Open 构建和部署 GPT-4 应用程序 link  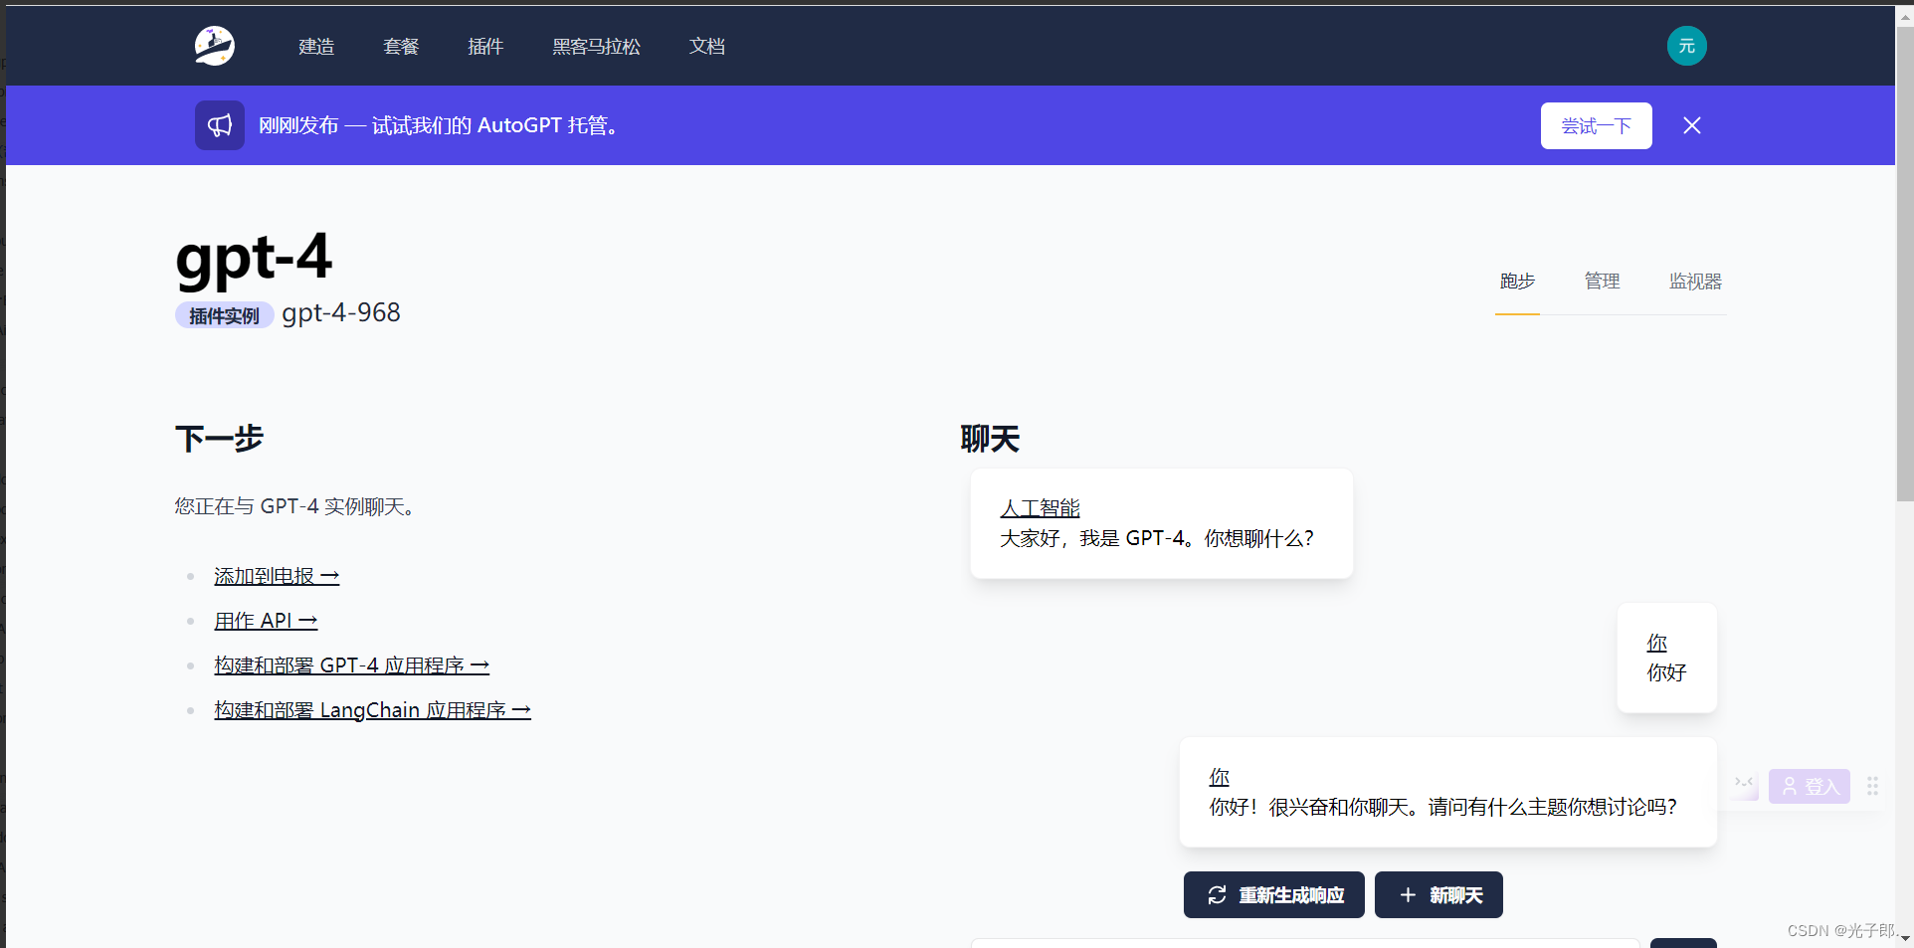coord(351,665)
